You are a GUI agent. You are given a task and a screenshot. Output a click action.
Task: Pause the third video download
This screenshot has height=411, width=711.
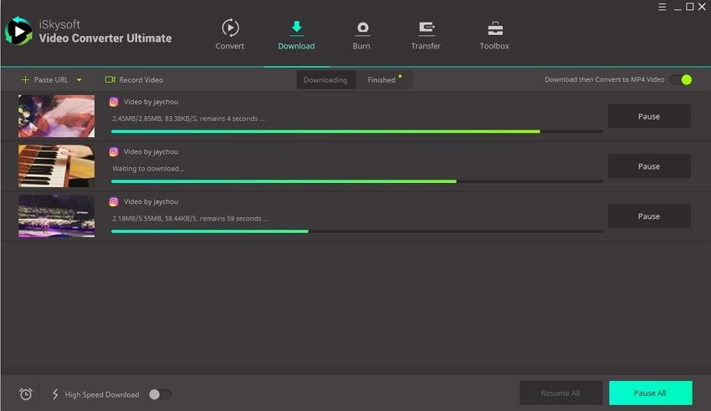(x=649, y=216)
